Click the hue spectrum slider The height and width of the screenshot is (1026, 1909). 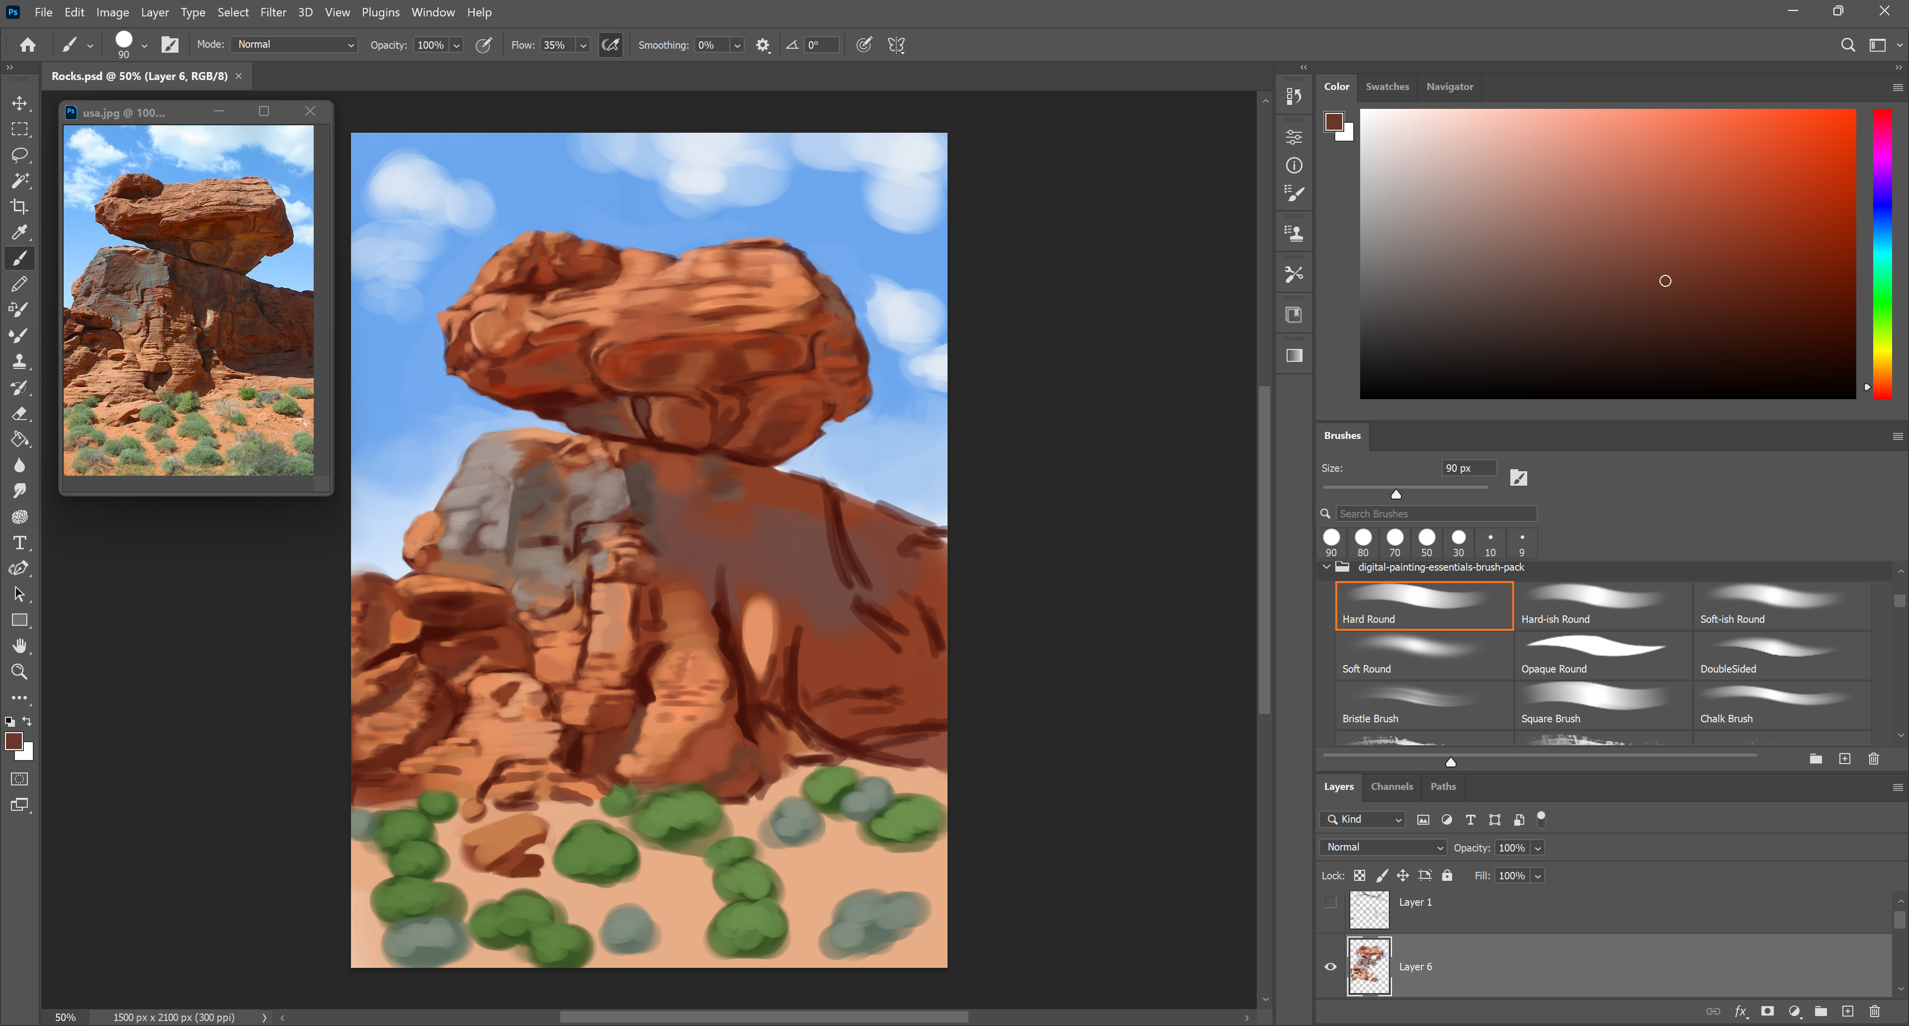[1882, 254]
